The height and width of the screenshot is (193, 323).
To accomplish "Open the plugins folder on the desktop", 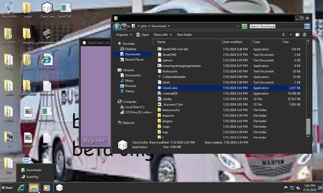I will click(28, 36).
